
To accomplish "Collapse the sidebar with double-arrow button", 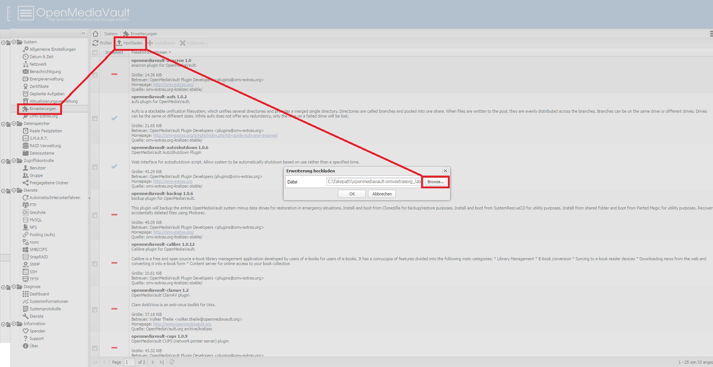I will click(83, 33).
